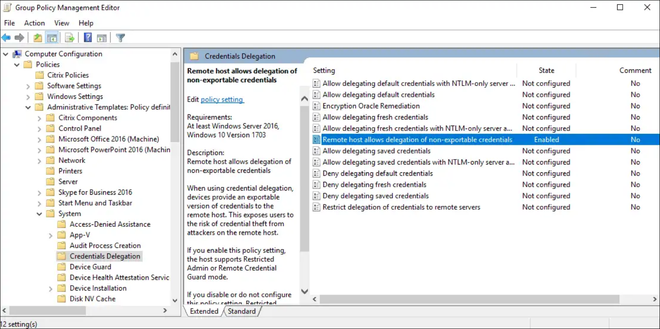
Task: Toggle the Show/Hide Console Tree icon
Action: click(52, 38)
